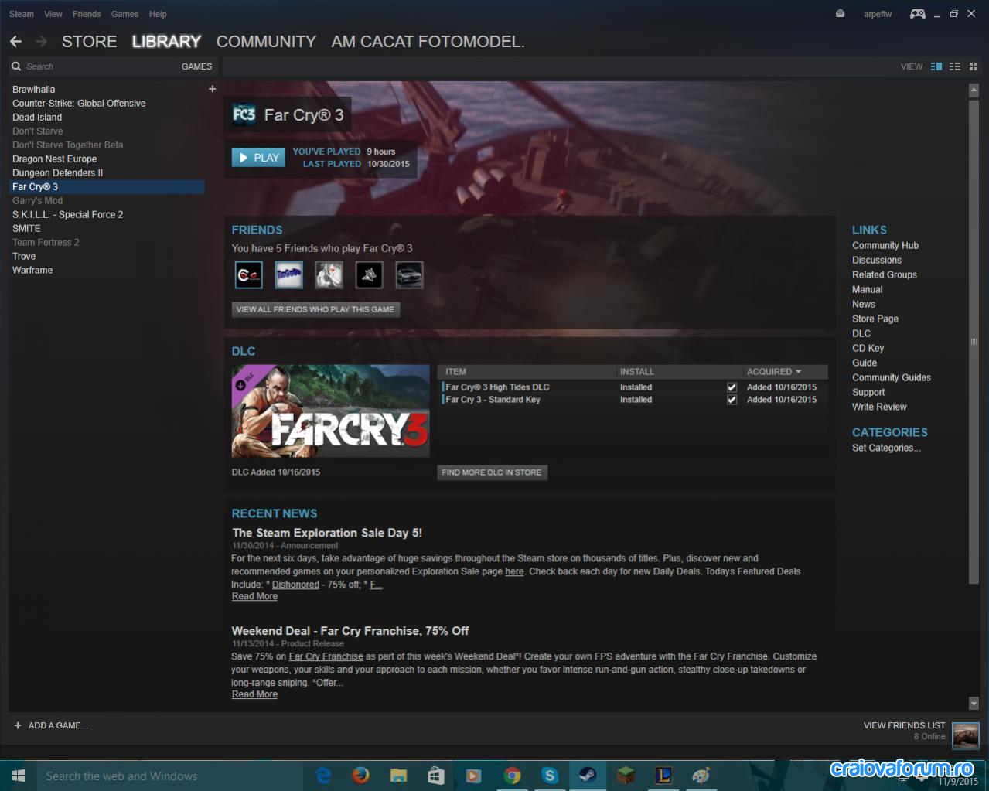This screenshot has width=989, height=791.
Task: Open File Explorer from taskbar
Action: [398, 776]
